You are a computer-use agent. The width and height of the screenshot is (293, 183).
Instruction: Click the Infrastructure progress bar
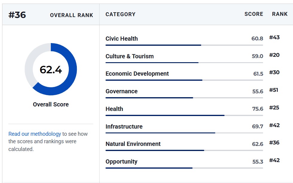point(184,133)
